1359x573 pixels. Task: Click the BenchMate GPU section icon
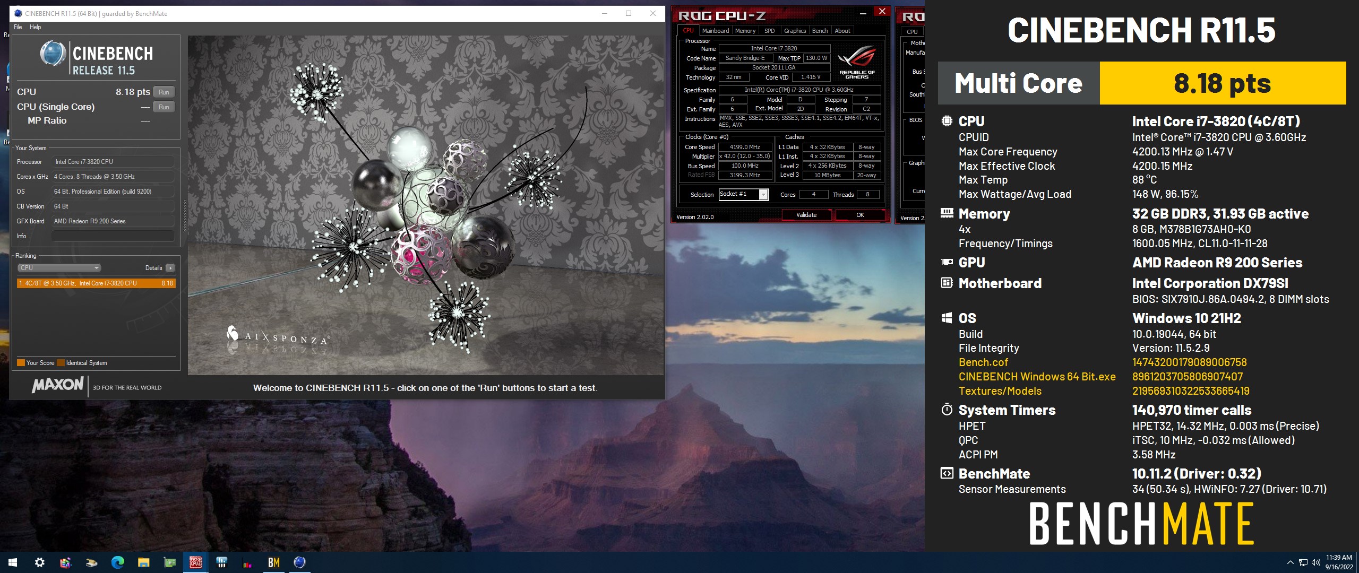coord(947,262)
